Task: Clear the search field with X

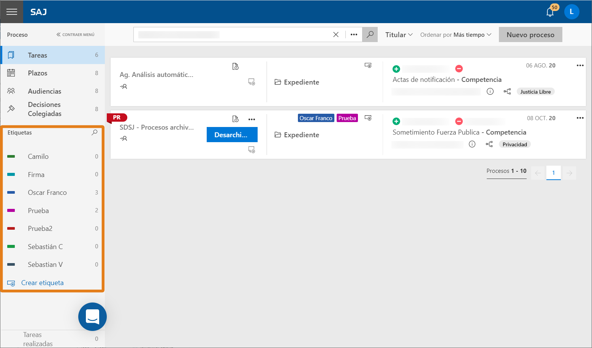Action: click(x=336, y=34)
